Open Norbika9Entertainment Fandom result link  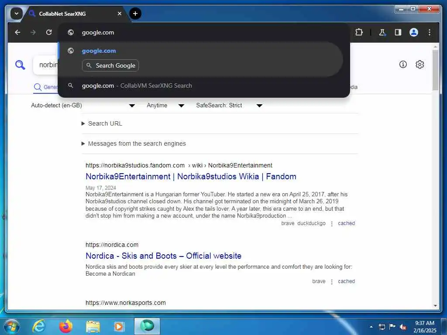pyautogui.click(x=191, y=176)
